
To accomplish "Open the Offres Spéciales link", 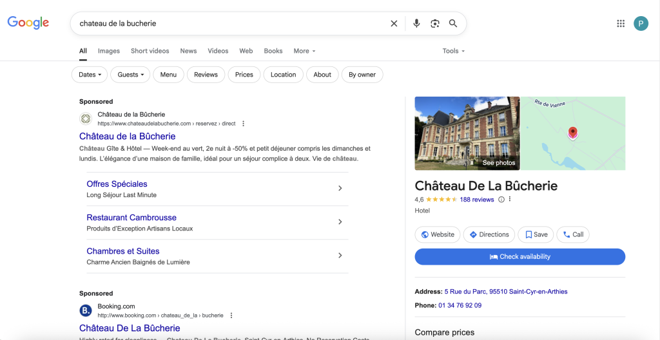I will pyautogui.click(x=117, y=184).
